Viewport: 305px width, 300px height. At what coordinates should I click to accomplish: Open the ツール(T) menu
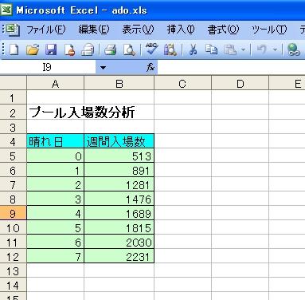coord(269,30)
